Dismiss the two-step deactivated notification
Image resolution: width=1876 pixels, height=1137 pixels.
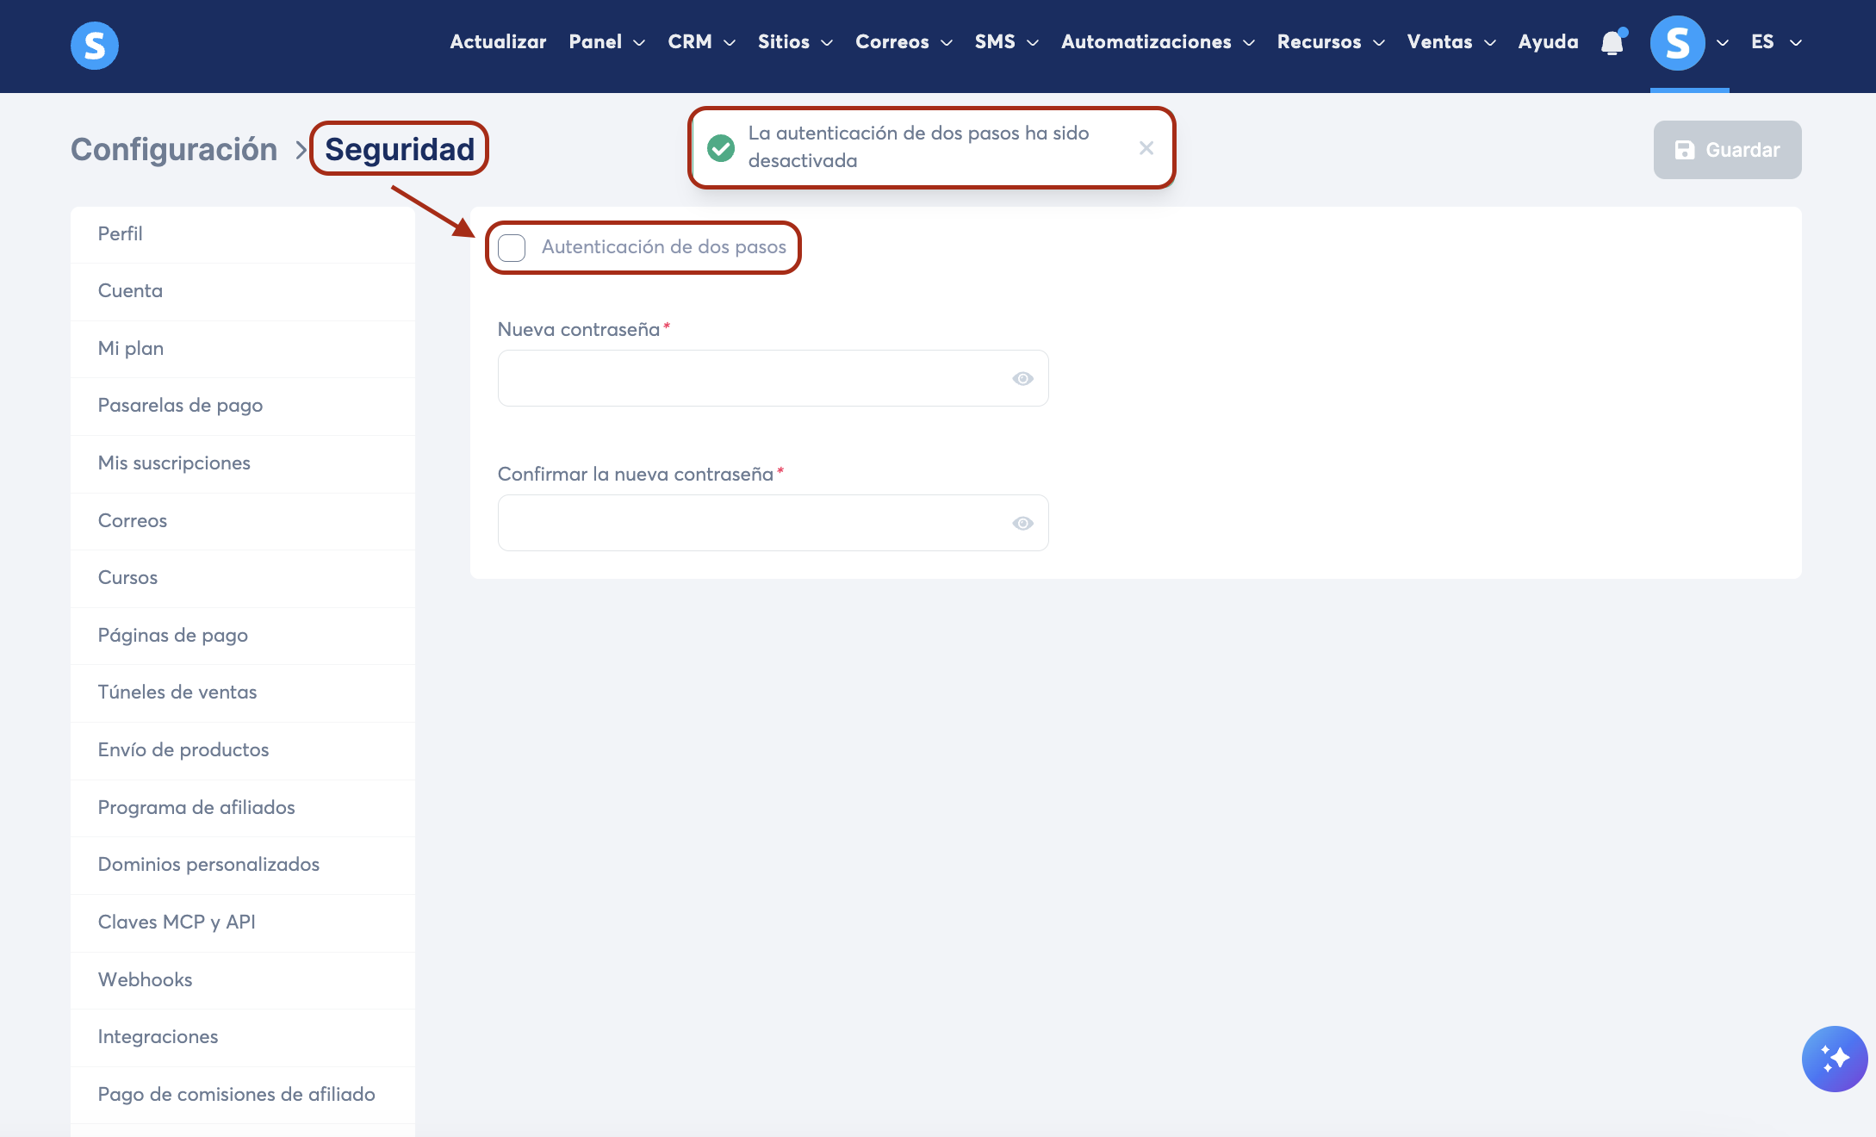(1146, 148)
